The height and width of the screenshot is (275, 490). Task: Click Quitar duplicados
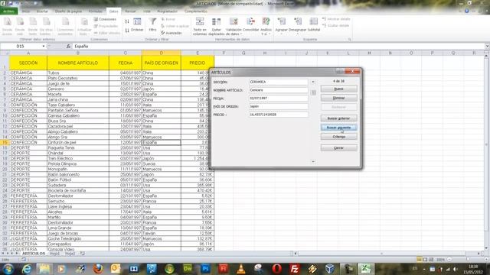pos(216,26)
